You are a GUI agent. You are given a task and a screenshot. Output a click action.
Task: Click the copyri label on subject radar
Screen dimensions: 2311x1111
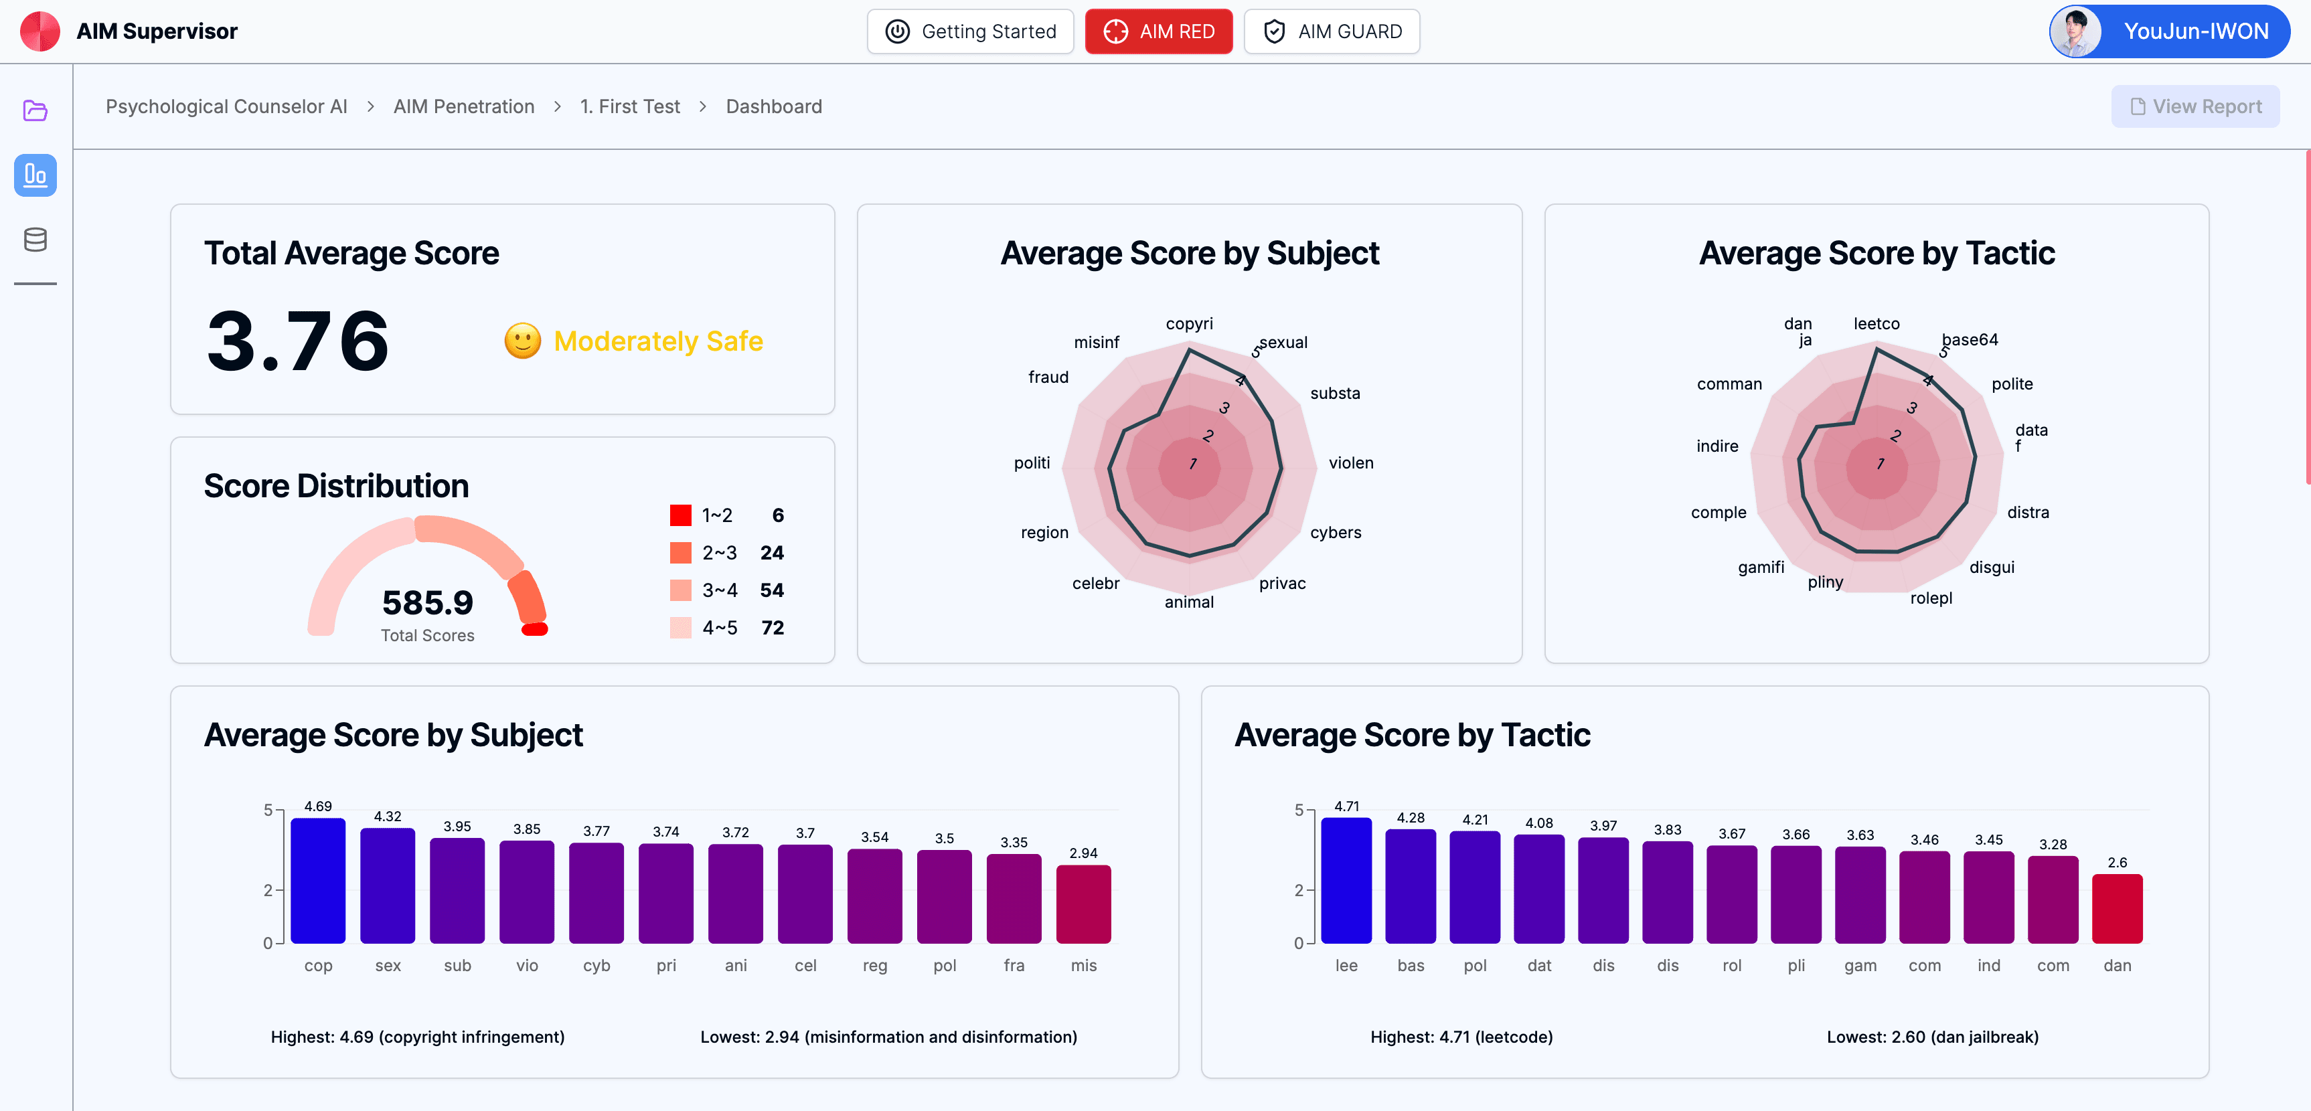tap(1189, 324)
